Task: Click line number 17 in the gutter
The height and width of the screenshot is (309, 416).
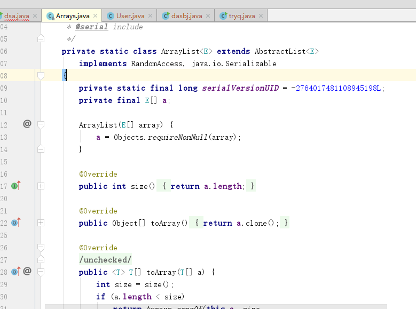Action: (x=4, y=186)
